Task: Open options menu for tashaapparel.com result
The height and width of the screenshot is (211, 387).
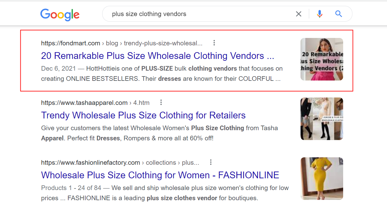Action: tap(161, 102)
